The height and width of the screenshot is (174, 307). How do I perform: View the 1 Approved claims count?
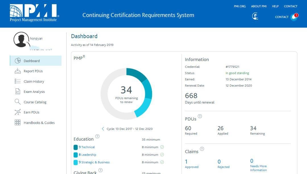click(186, 162)
